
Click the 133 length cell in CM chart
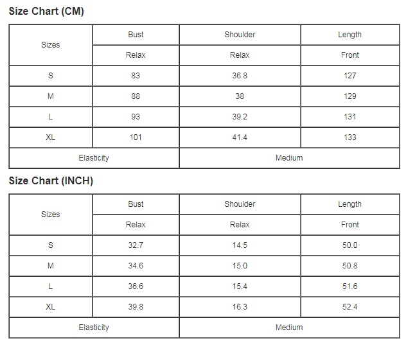tap(349, 137)
